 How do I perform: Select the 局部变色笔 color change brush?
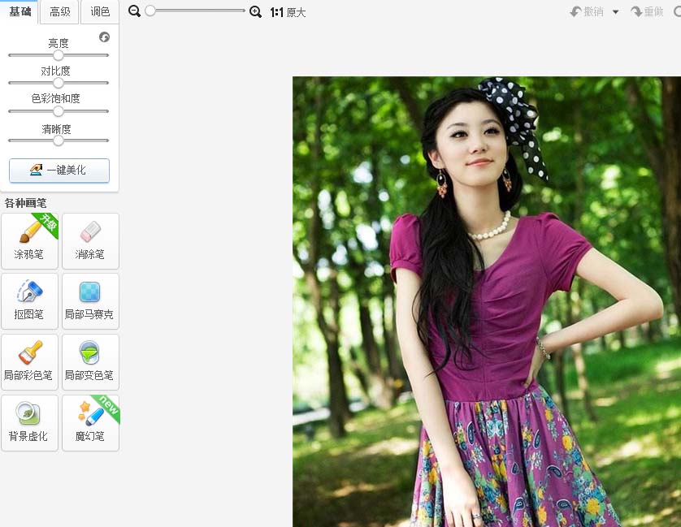click(90, 362)
